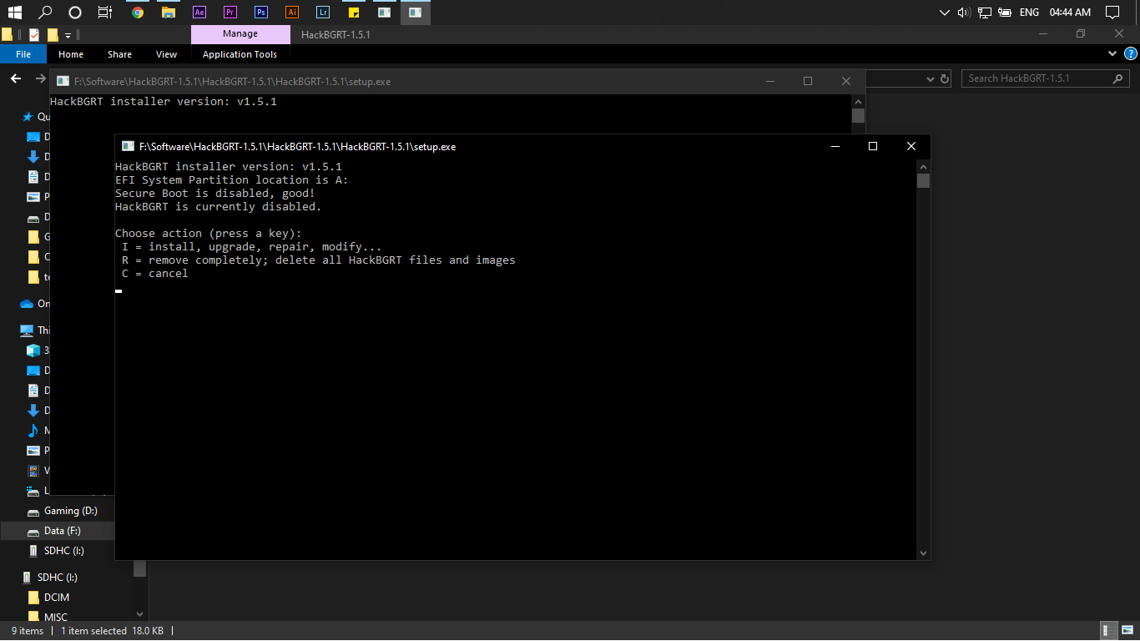Viewport: 1140px width, 641px height.
Task: Open Action Center notifications
Action: point(1112,13)
